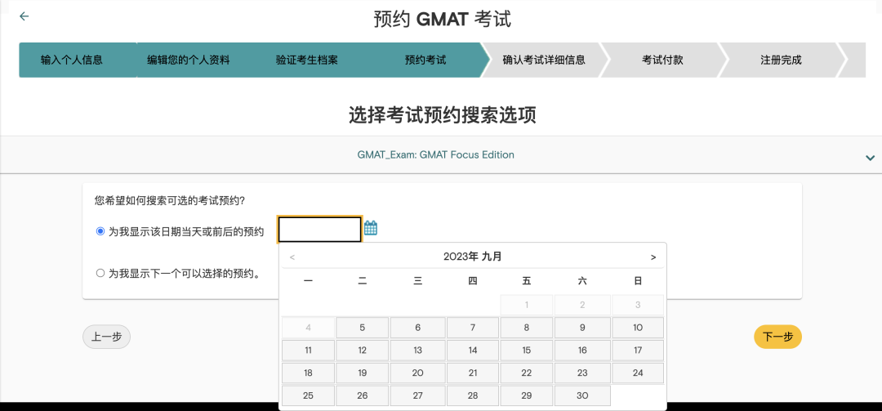Select '为我显示下一个可以选择的预约' radio option
The height and width of the screenshot is (411, 882).
tap(100, 274)
